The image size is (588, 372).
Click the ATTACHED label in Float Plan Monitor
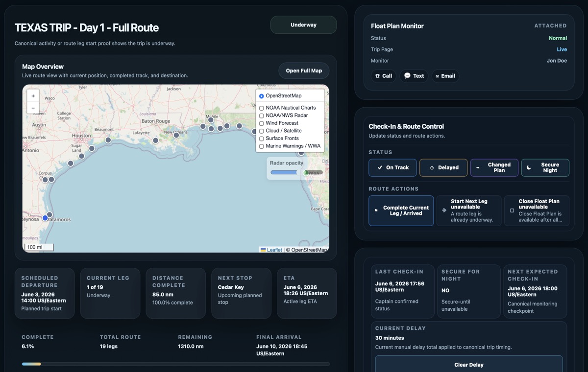click(x=550, y=26)
